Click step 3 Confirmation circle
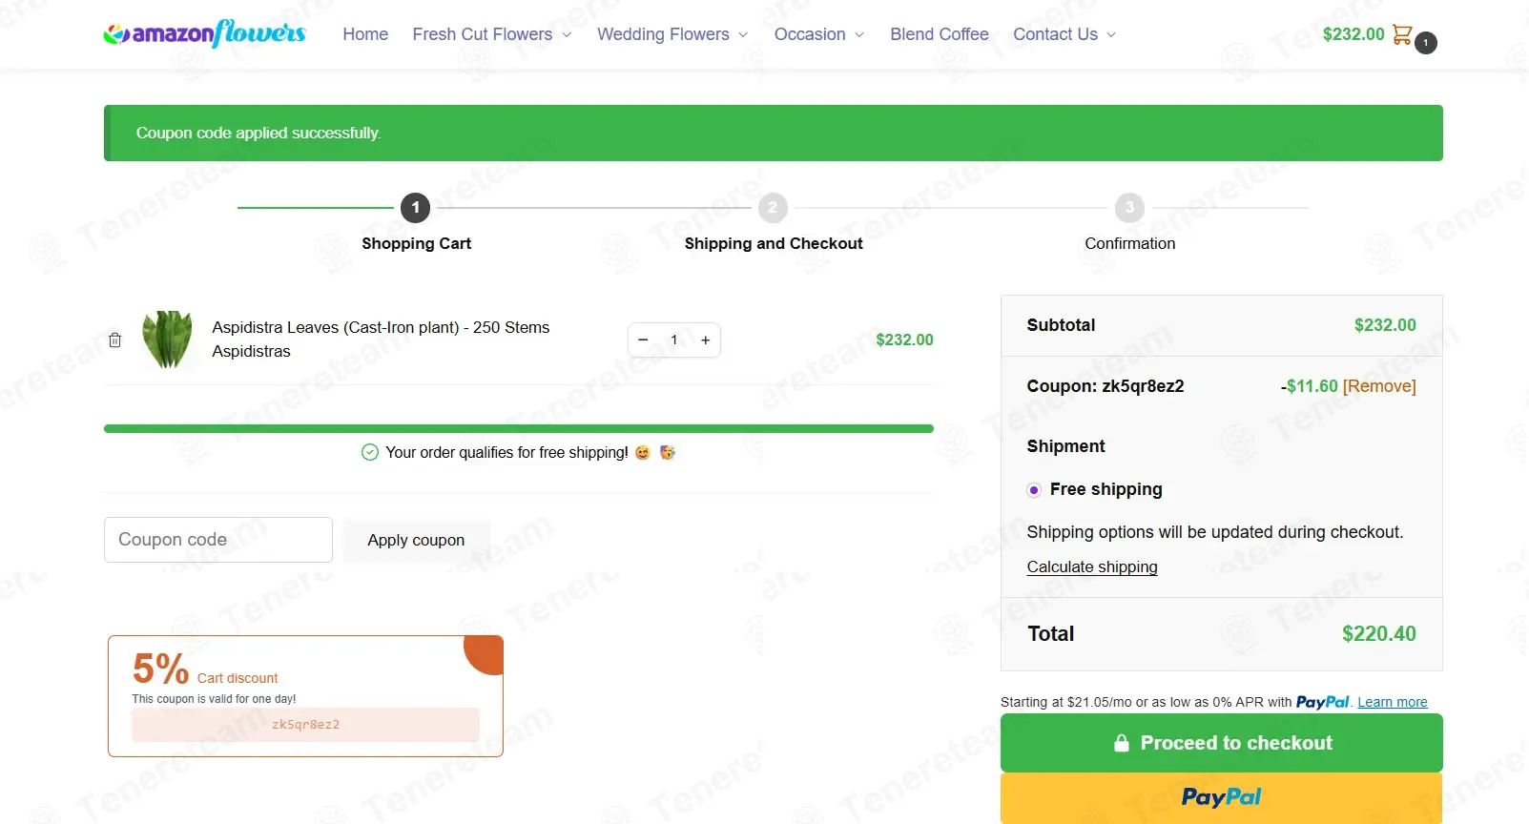Viewport: 1529px width, 824px height. (x=1129, y=208)
